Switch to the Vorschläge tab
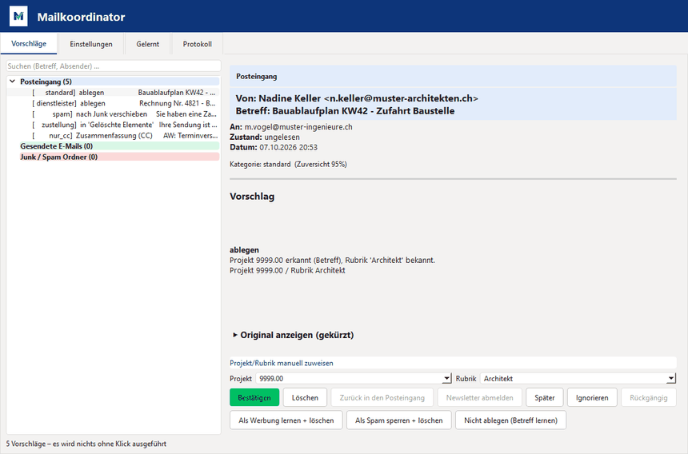This screenshot has height=454, width=688. pos(29,43)
